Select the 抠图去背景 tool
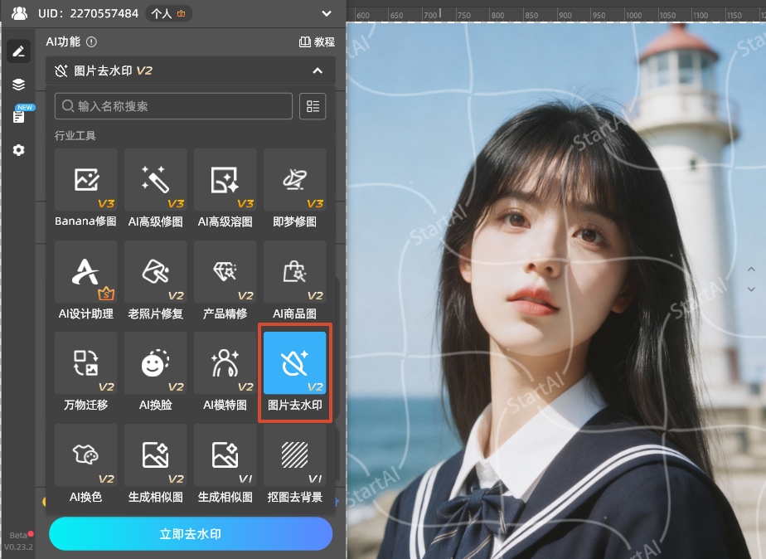The height and width of the screenshot is (559, 766). [294, 454]
